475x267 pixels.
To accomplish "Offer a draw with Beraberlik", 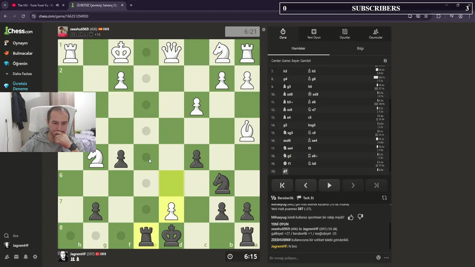I will [x=282, y=198].
